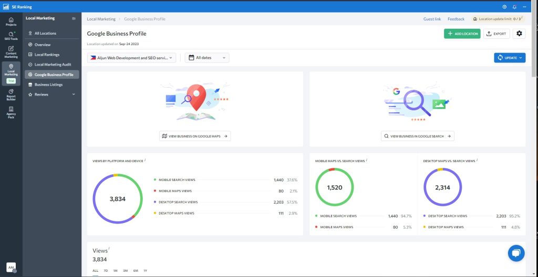This screenshot has height=277, width=538.
Task: Select the 6M time range tab
Action: (x=136, y=271)
